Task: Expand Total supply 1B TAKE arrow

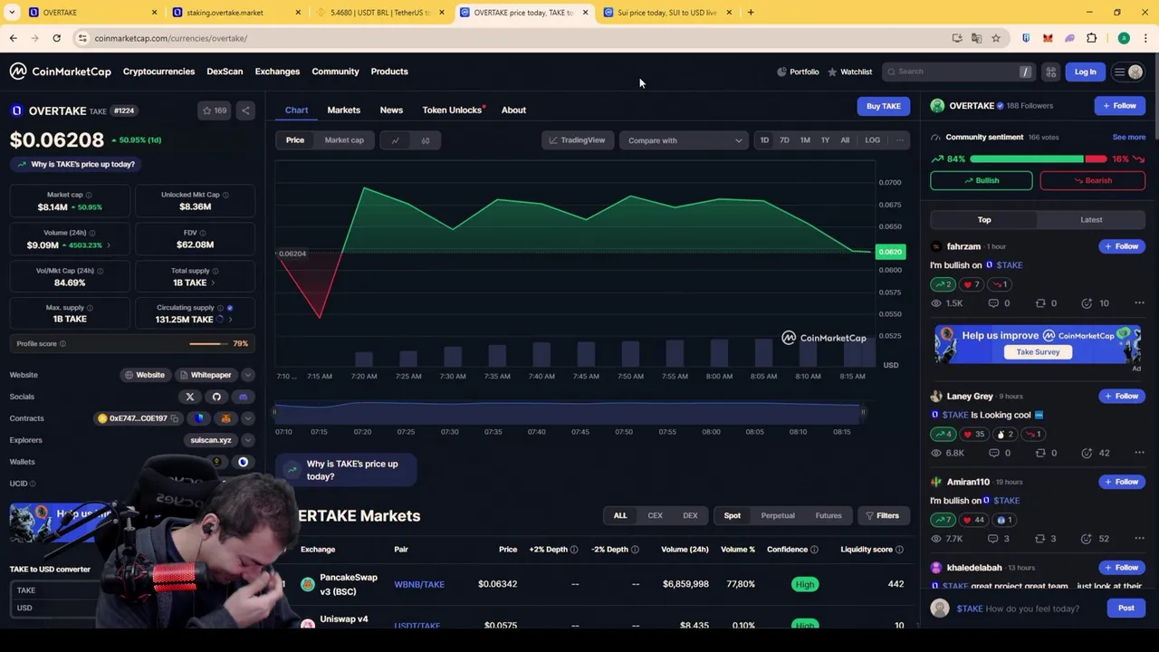Action: (213, 283)
